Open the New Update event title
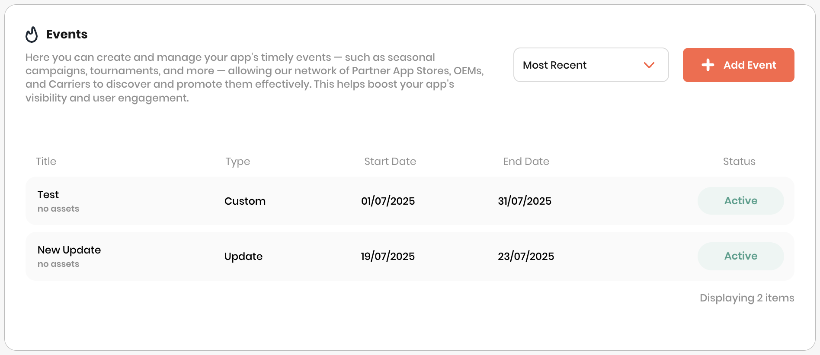 click(x=69, y=250)
